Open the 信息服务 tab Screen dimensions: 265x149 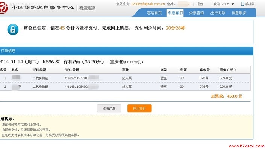(239, 13)
